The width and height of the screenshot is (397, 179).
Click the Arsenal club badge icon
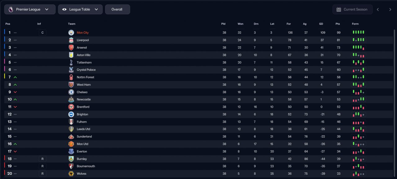pos(71,48)
